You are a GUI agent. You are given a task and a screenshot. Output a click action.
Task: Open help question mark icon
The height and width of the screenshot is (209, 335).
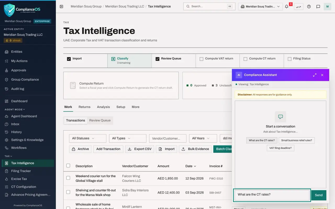[309, 7]
